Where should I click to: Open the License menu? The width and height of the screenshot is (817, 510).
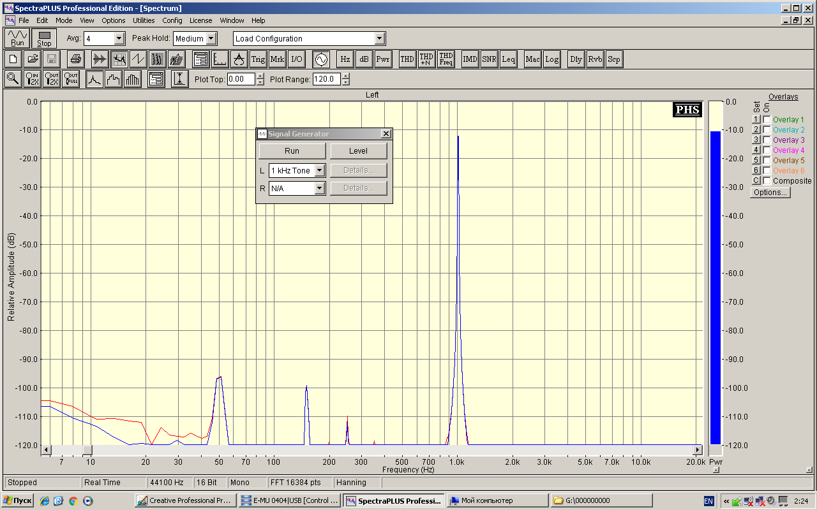pyautogui.click(x=201, y=20)
